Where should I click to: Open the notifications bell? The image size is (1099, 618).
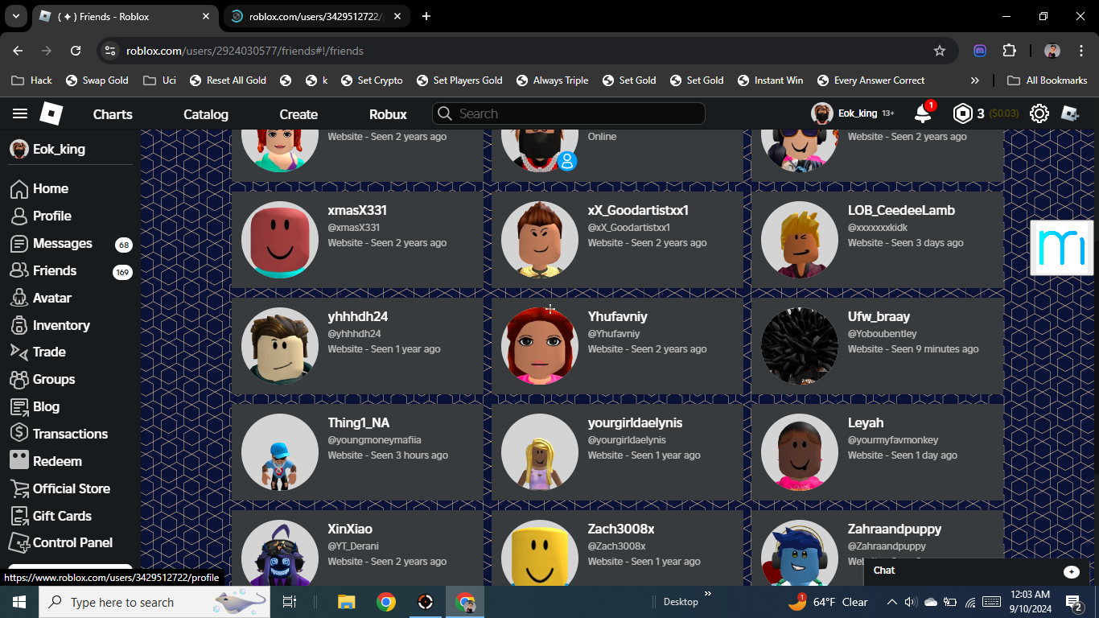(923, 113)
